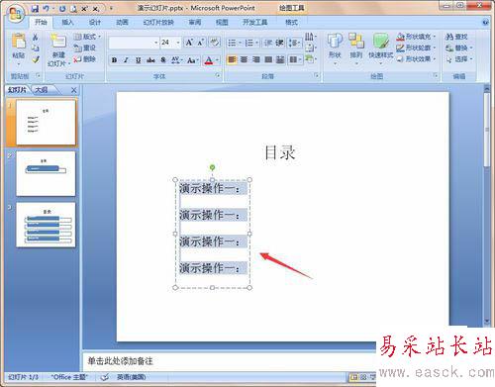The image size is (495, 387).
Task: Switch to the 设计 ribbon tab
Action: (x=95, y=22)
